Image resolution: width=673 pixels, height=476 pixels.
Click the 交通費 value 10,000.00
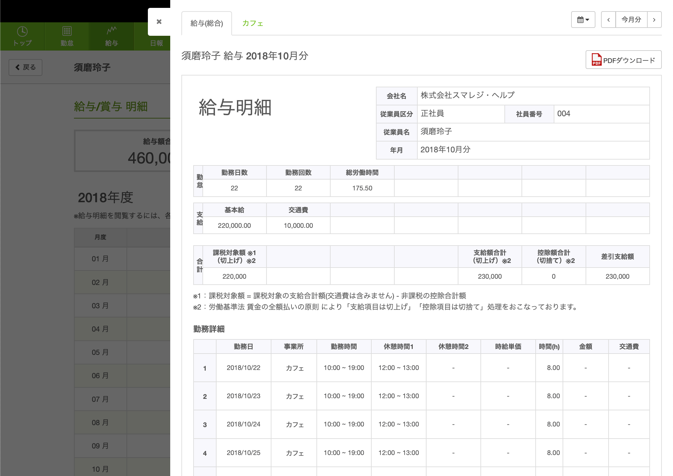coord(298,226)
